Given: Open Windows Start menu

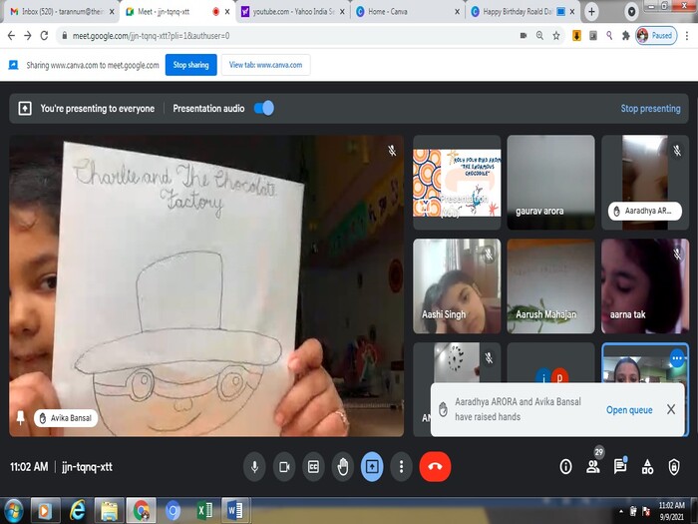Looking at the screenshot, I should (x=13, y=511).
